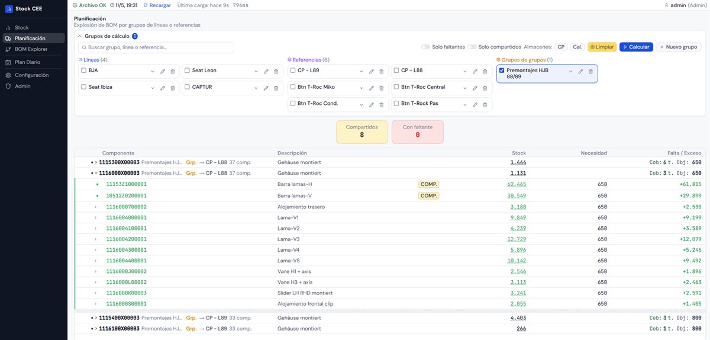Expand the Lama-V3 component row
The width and height of the screenshot is (710, 340).
(96, 239)
